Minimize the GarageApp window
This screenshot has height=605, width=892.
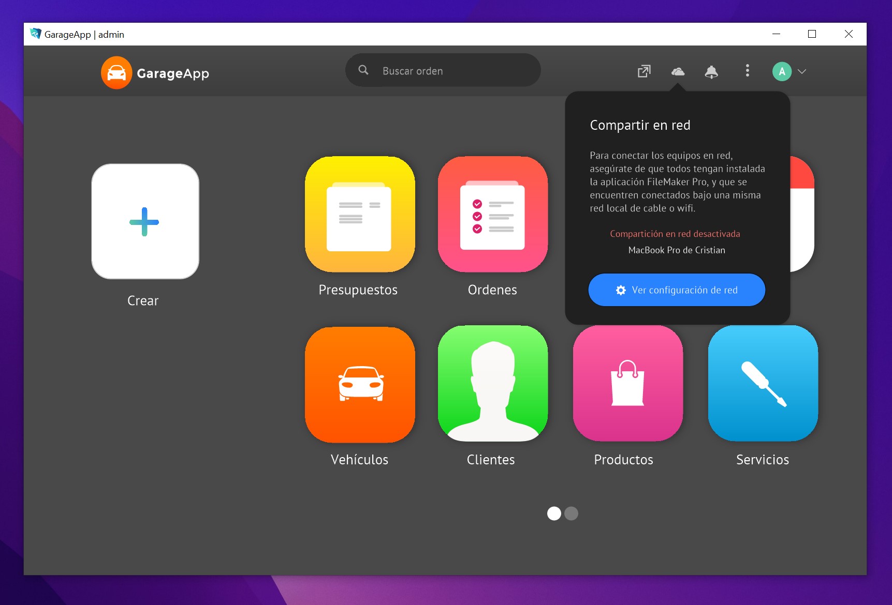[776, 34]
